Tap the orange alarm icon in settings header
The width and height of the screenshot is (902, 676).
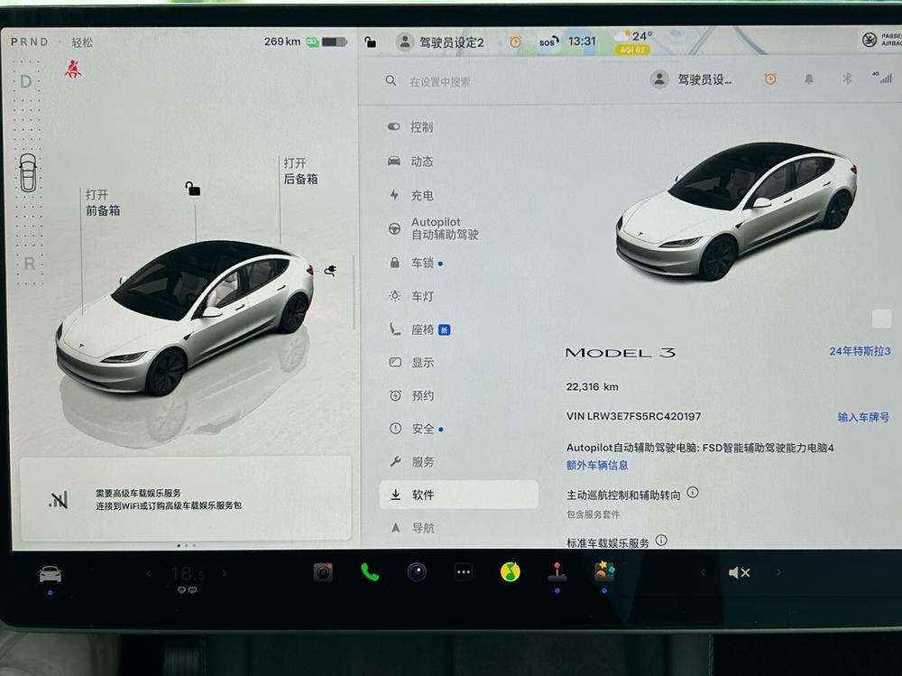click(x=770, y=79)
